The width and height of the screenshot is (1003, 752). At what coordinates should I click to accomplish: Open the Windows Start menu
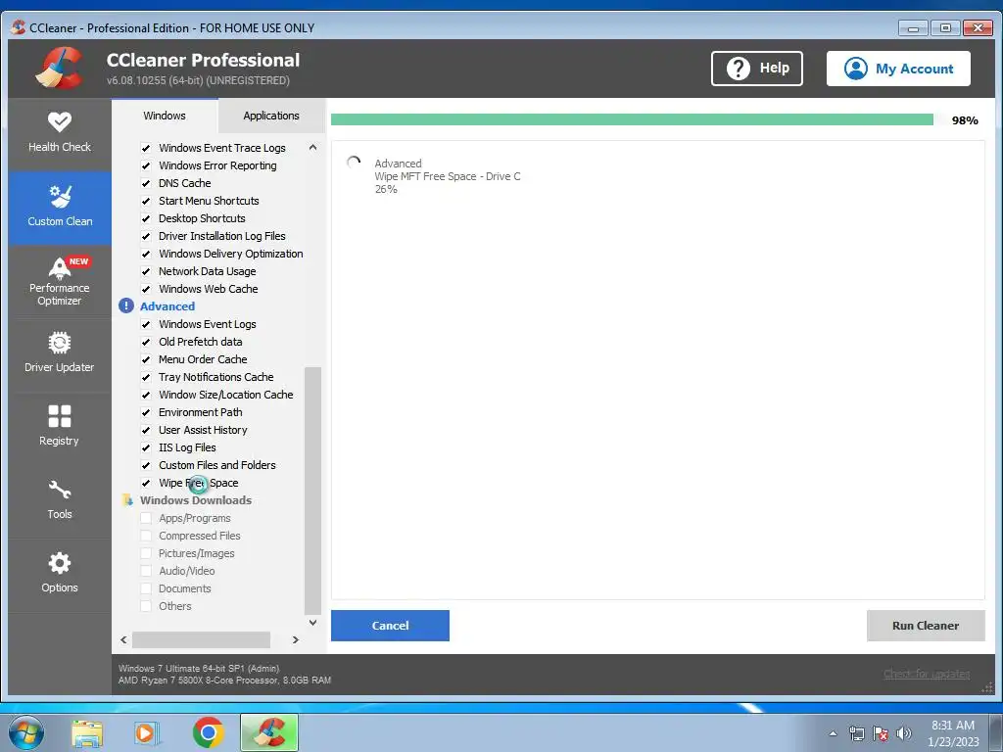pos(26,732)
